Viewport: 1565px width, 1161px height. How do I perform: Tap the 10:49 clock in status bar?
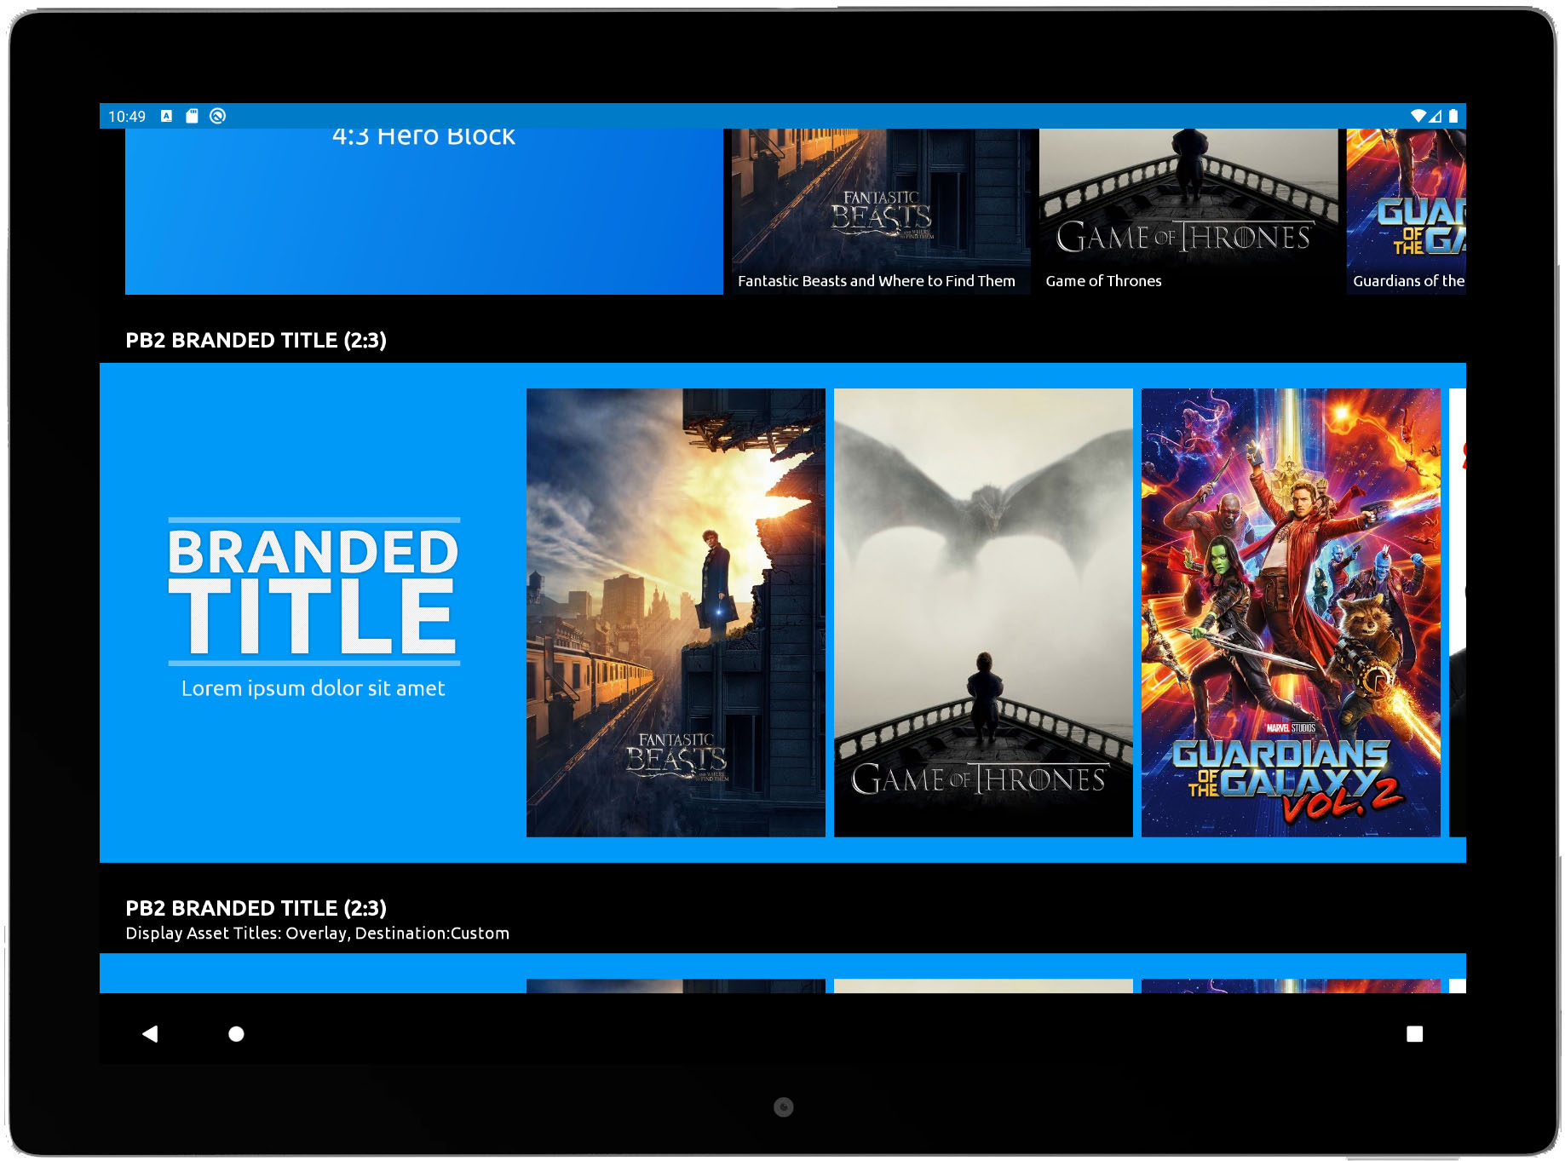[x=127, y=116]
